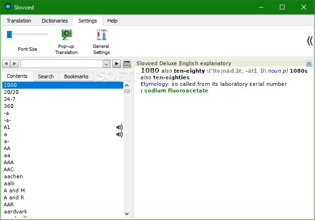This screenshot has height=220, width=315.
Task: Go back with left arrow button
Action: click(6, 64)
